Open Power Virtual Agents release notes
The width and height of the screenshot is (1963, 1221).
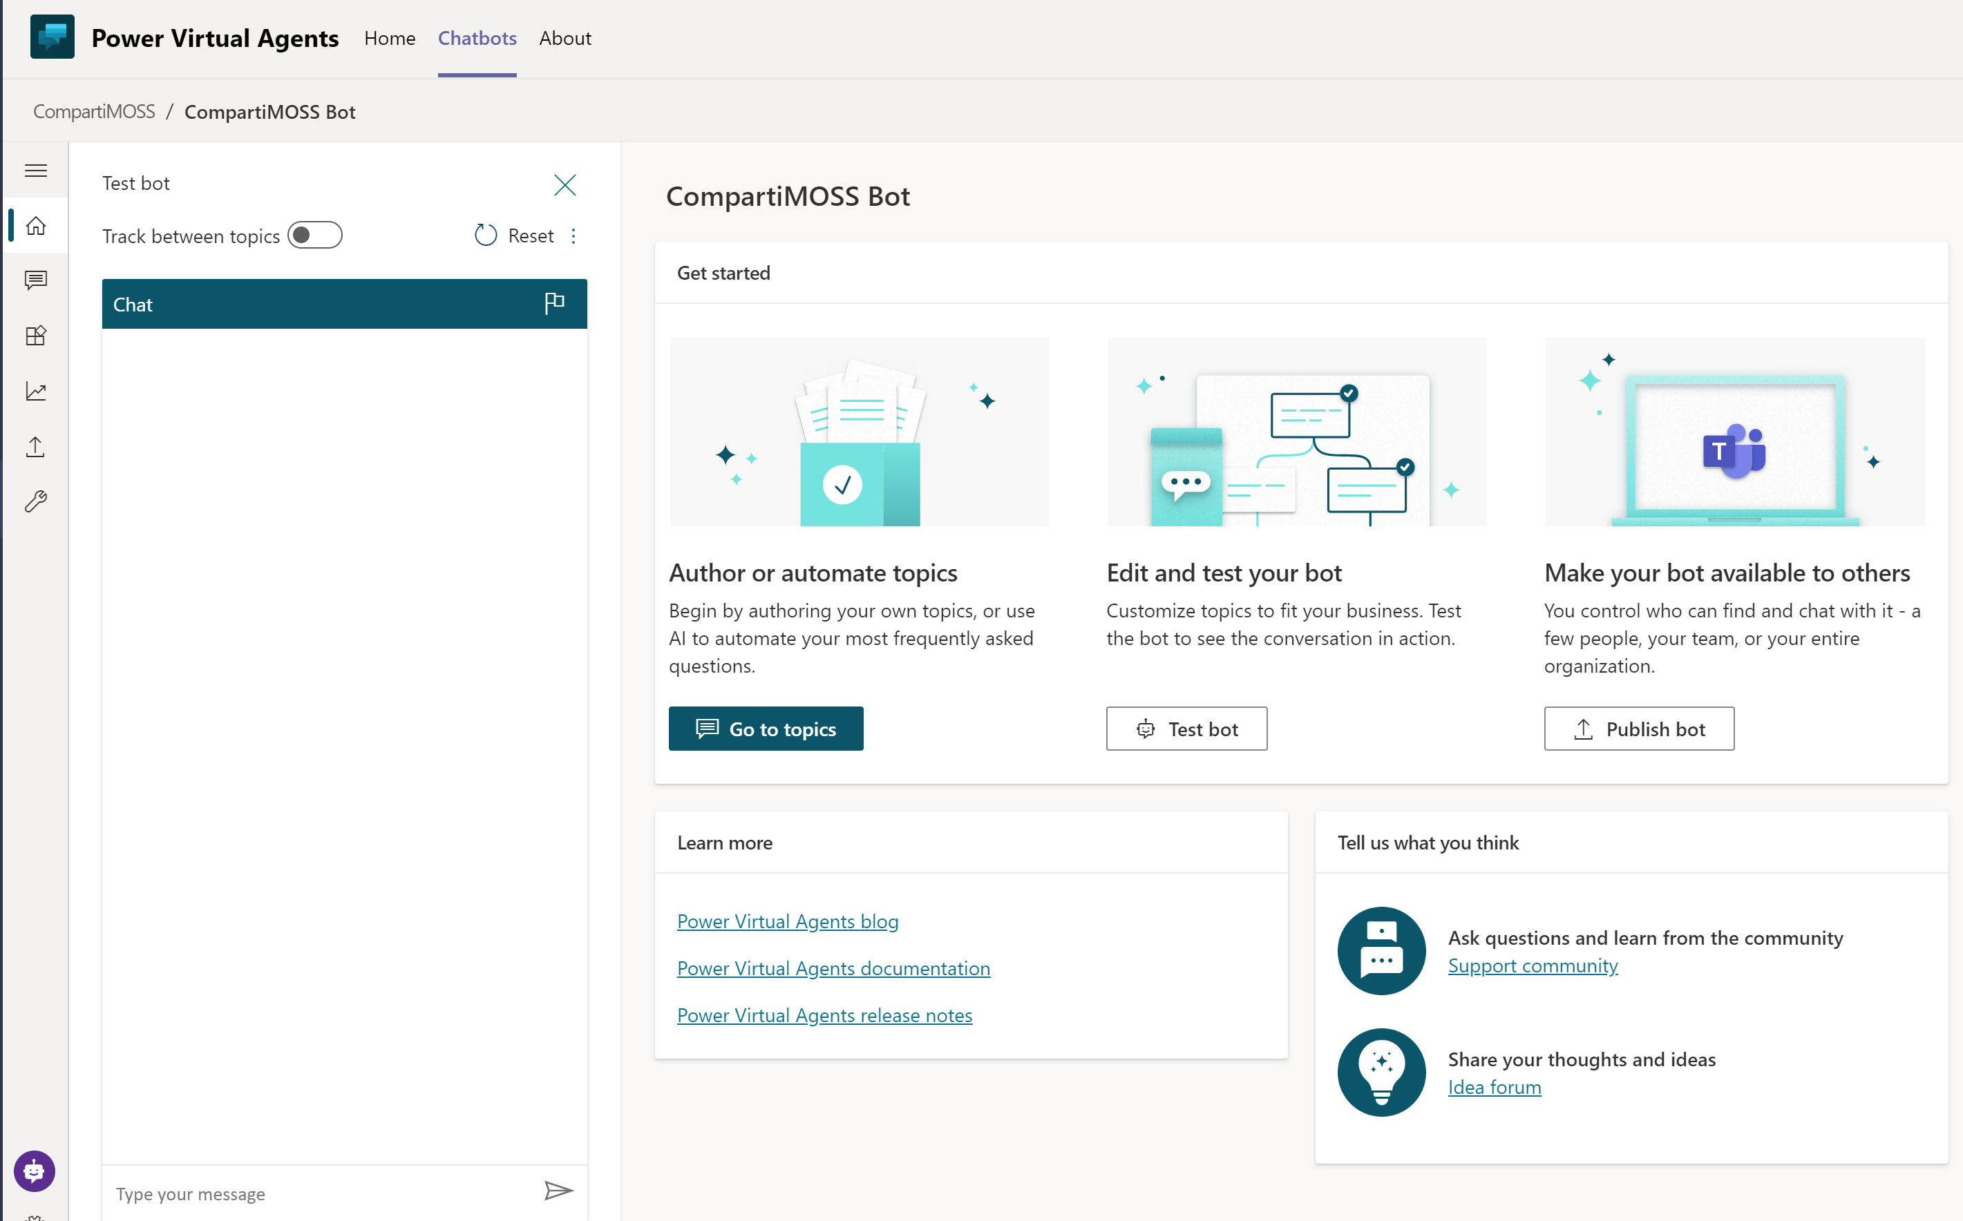(824, 1015)
